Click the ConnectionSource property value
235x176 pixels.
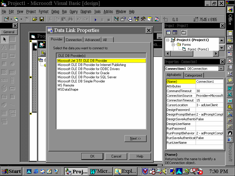coord(209,96)
